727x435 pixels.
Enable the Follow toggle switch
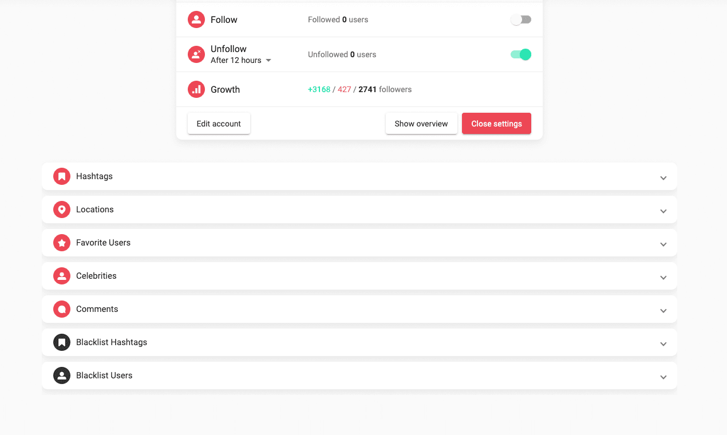521,20
